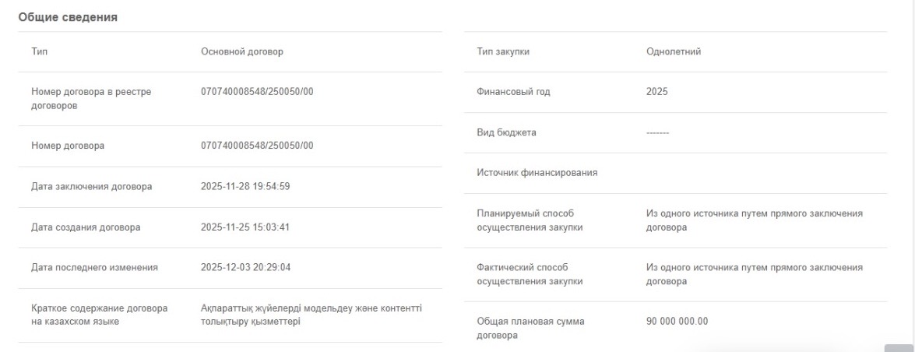
Task: Click the 'Источник финансирования' label
Action: click(x=537, y=173)
